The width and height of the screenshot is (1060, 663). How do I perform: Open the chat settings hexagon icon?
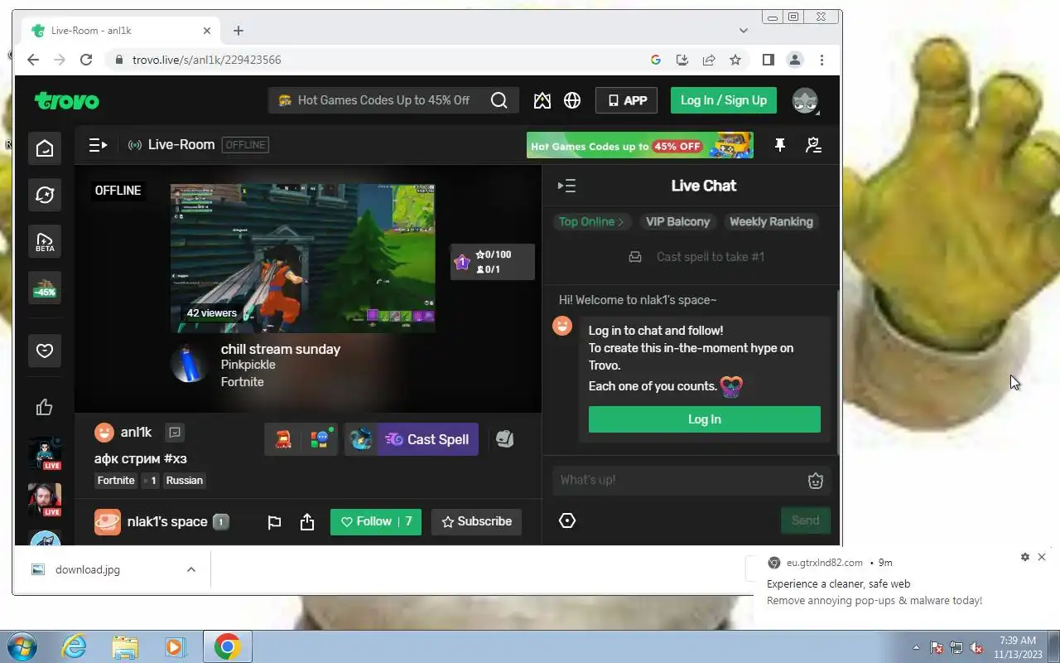[567, 520]
